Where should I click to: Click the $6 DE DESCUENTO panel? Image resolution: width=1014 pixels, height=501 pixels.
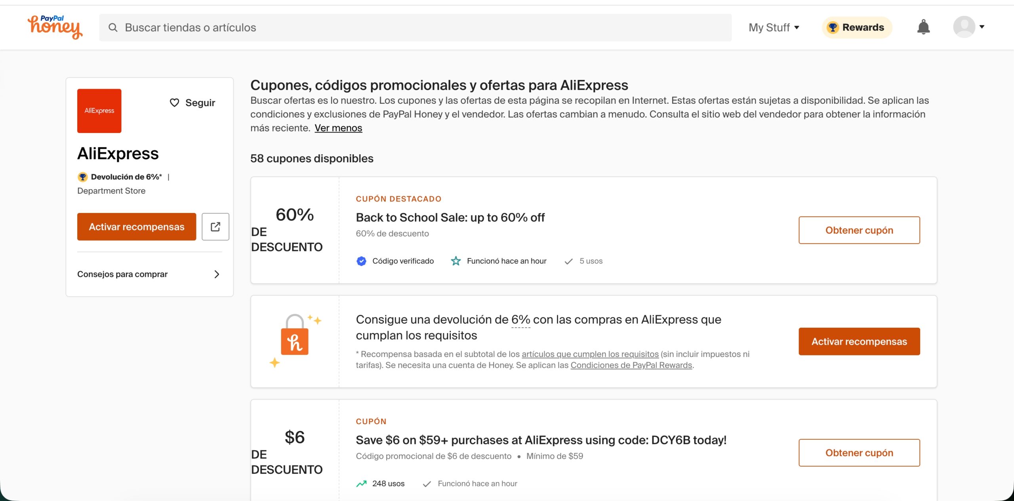point(295,451)
